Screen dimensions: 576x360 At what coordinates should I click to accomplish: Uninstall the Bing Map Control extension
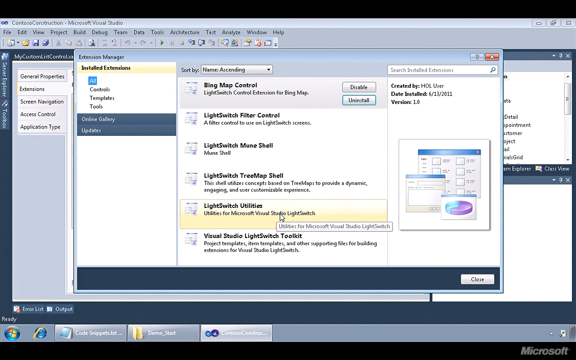click(x=359, y=100)
